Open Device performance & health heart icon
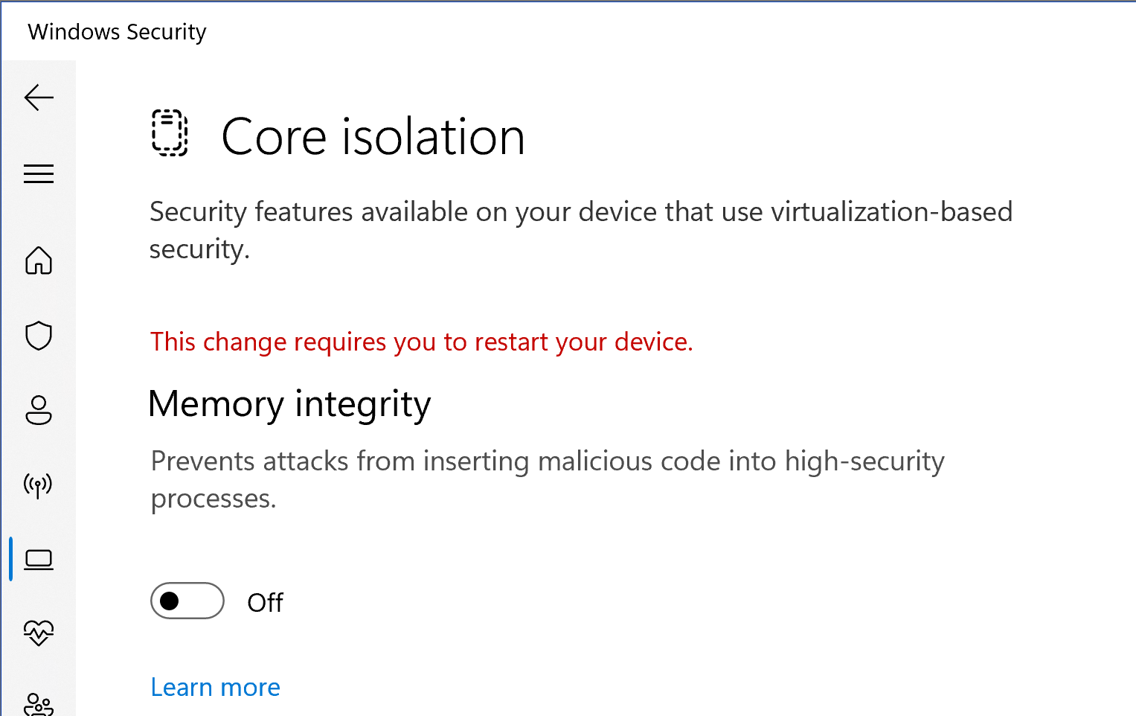The image size is (1136, 716). click(39, 633)
